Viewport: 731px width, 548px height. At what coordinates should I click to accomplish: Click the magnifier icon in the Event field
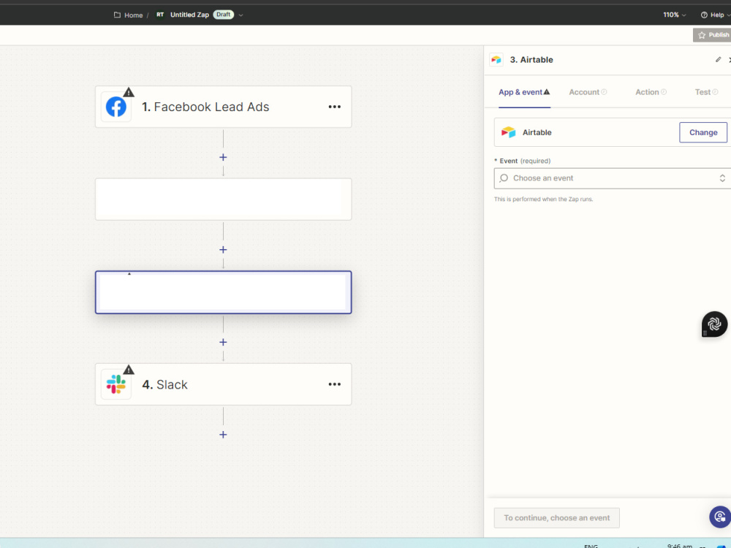[x=504, y=178]
